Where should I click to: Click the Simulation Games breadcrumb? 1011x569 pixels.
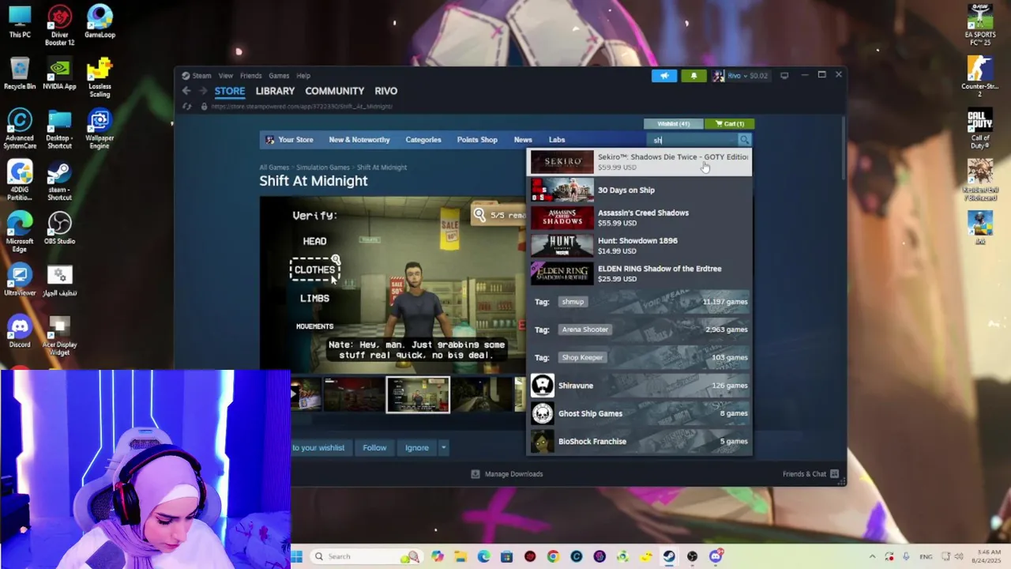pyautogui.click(x=323, y=168)
